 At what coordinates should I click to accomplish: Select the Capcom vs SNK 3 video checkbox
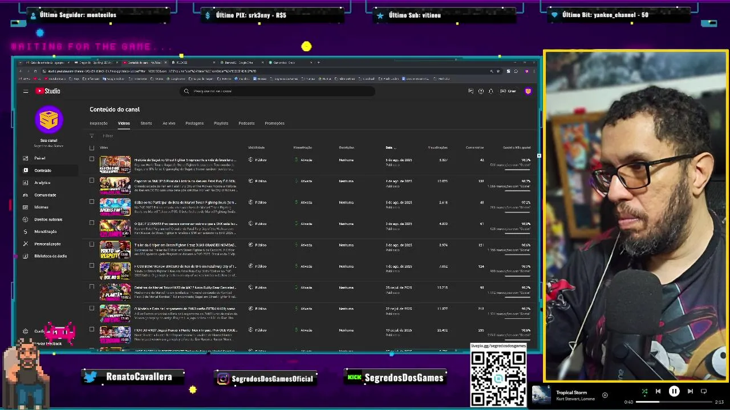tap(92, 181)
